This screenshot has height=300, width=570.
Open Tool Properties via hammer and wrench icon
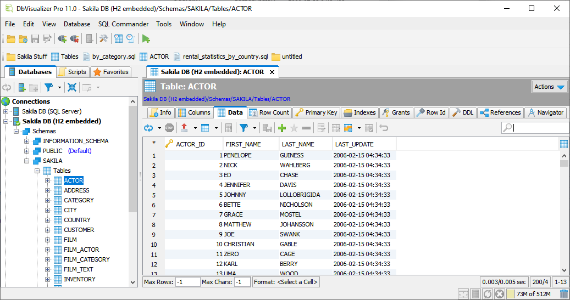103,39
